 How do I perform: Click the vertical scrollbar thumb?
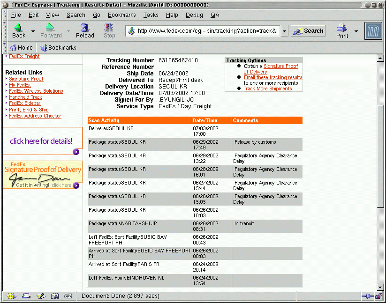(380, 156)
